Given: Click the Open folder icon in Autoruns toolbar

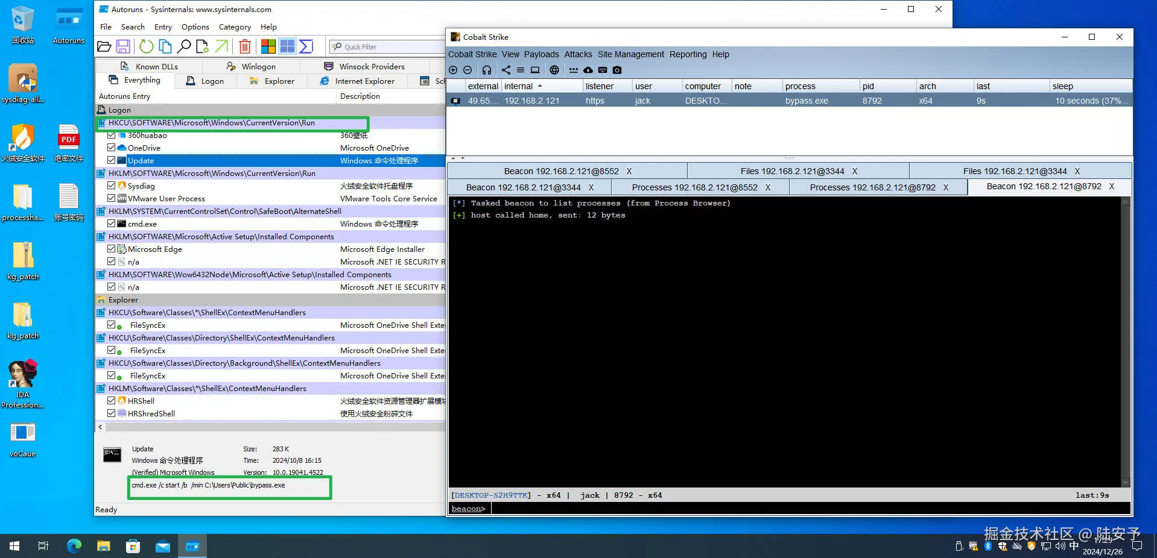Looking at the screenshot, I should [x=104, y=46].
